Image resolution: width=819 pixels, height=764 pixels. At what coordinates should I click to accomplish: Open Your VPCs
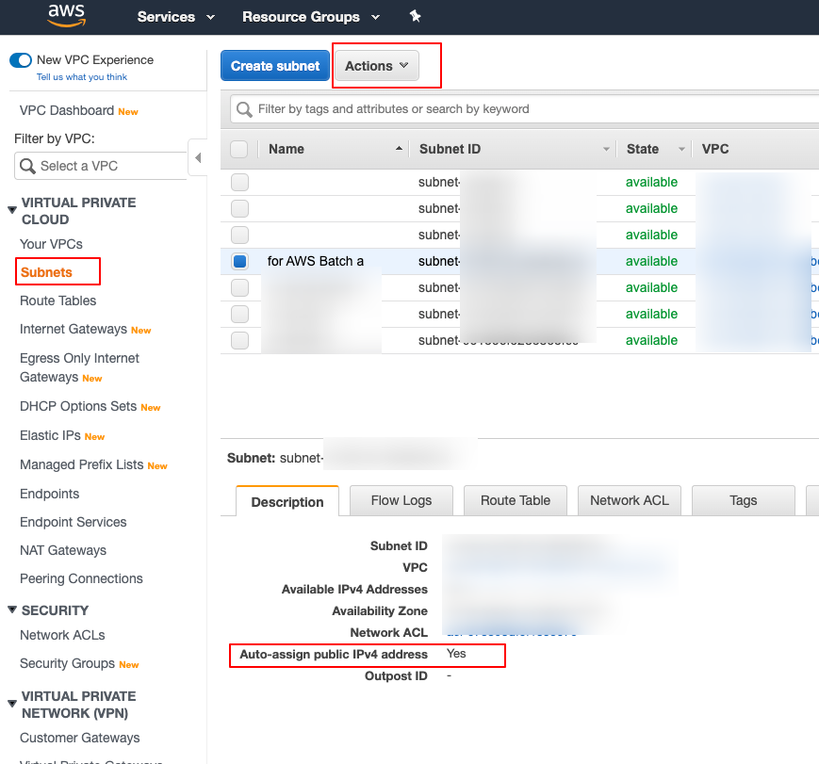coord(51,244)
